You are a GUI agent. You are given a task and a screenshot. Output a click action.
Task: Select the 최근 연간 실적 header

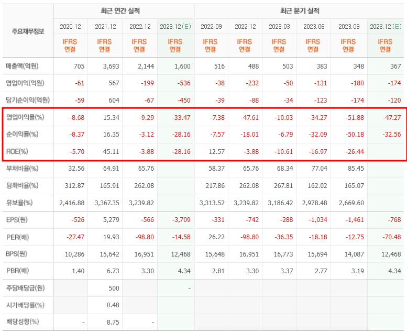coord(120,11)
